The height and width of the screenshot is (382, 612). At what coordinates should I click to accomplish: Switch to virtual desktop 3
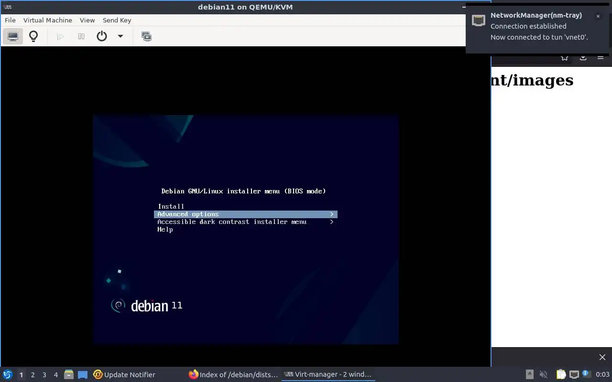tap(44, 375)
